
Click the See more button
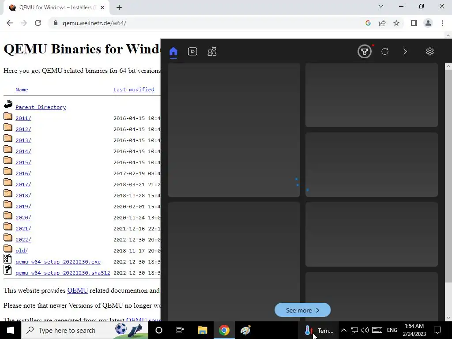302,310
